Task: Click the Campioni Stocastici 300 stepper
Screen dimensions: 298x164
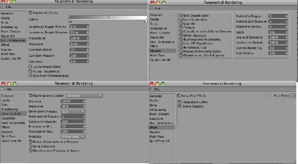Action: (x=84, y=121)
